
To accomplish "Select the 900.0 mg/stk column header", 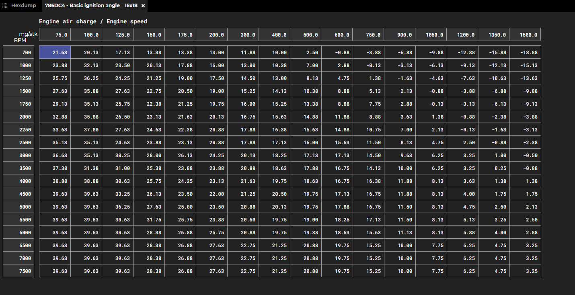I will [x=400, y=35].
